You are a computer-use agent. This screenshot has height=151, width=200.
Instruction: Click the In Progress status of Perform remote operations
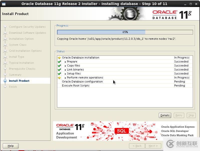(x=182, y=78)
